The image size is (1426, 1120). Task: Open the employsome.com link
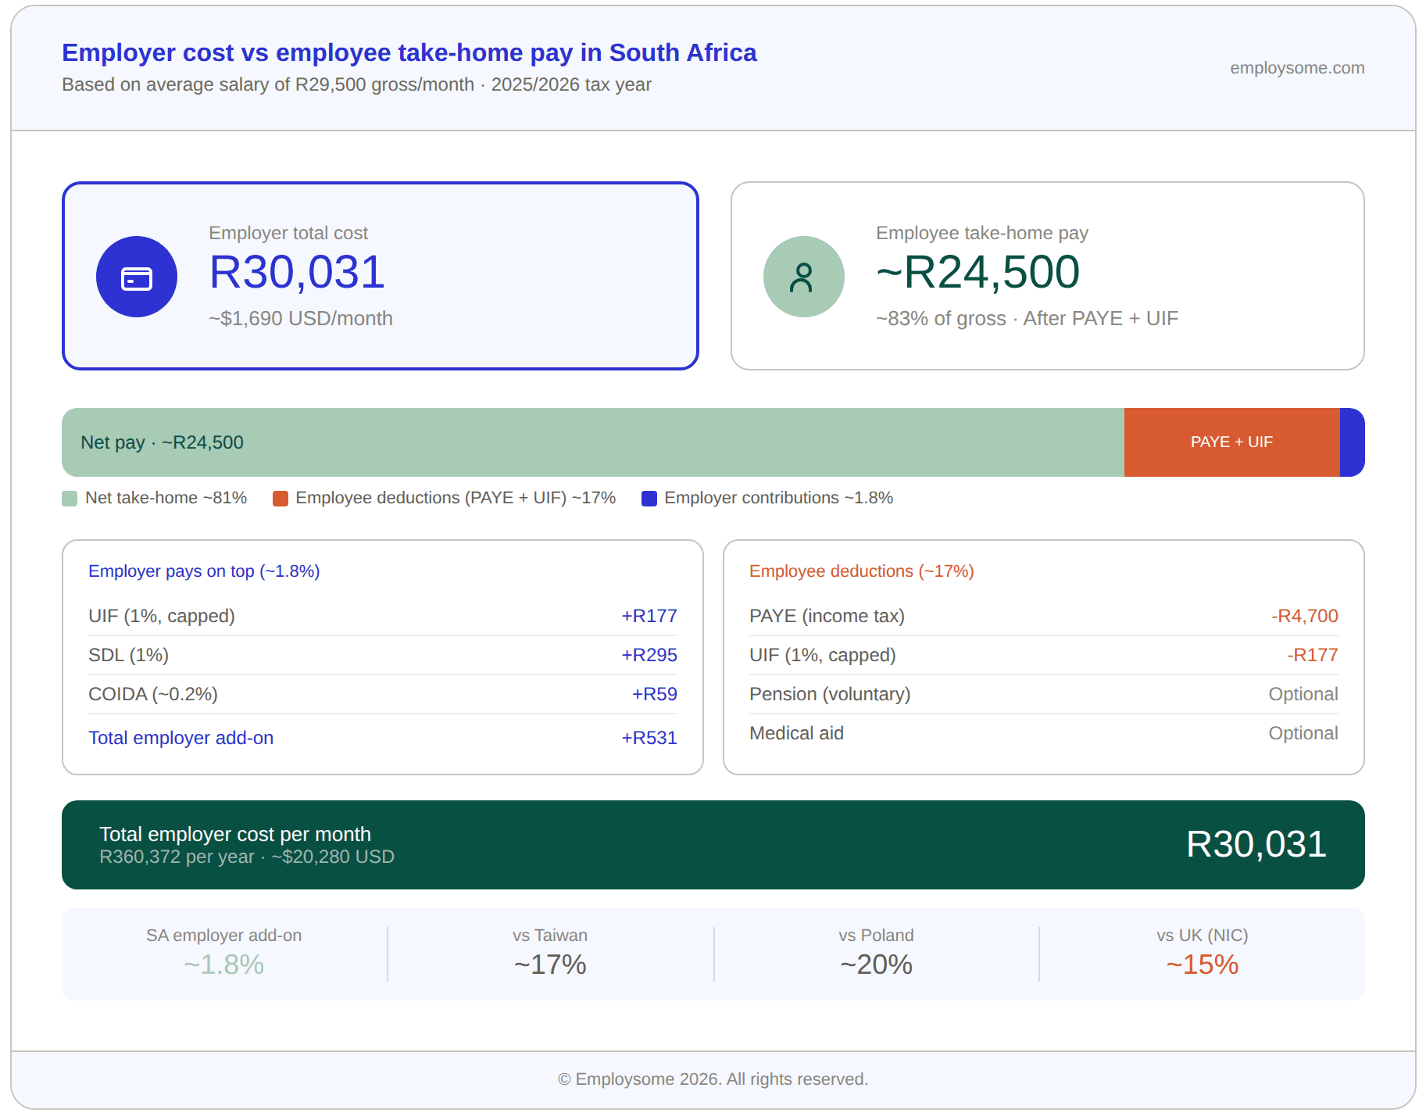pos(1297,68)
